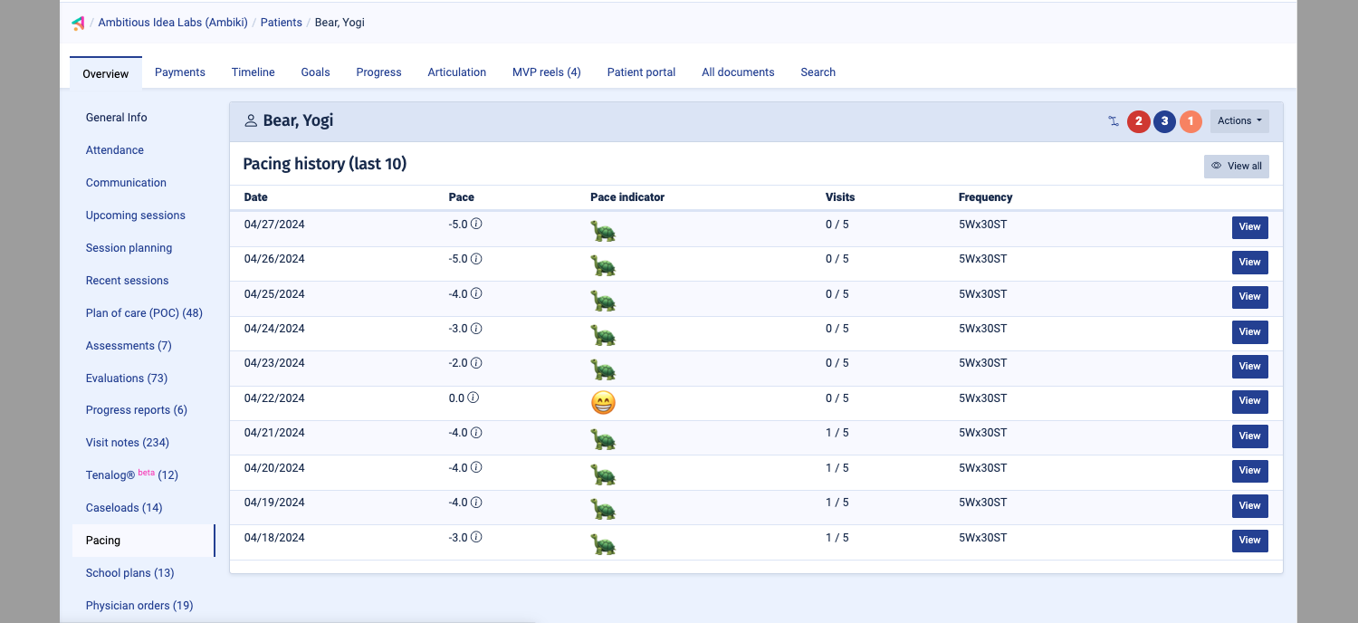Open Visit notes (234) in the sidebar
The image size is (1358, 623).
click(x=127, y=442)
